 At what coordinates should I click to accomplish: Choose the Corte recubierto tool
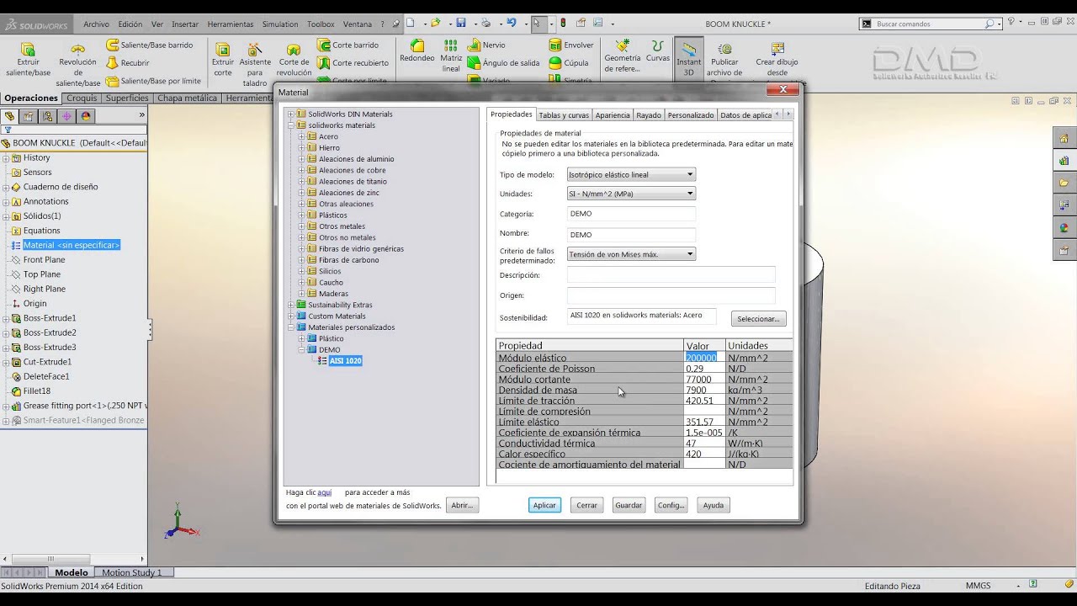[x=353, y=63]
